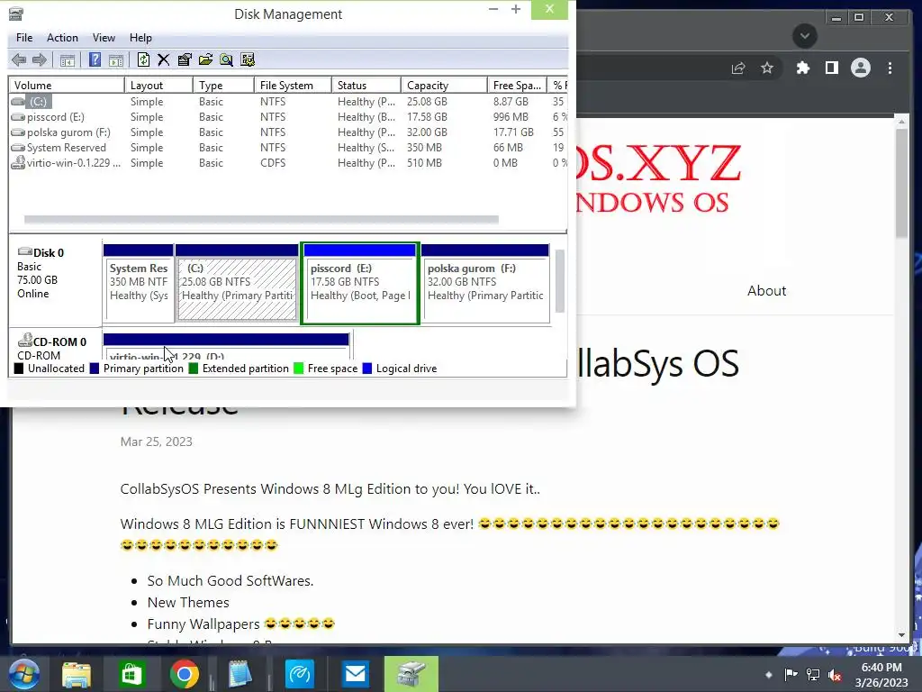The width and height of the screenshot is (922, 692).
Task: Sort by the Capacity column header
Action: pos(444,86)
